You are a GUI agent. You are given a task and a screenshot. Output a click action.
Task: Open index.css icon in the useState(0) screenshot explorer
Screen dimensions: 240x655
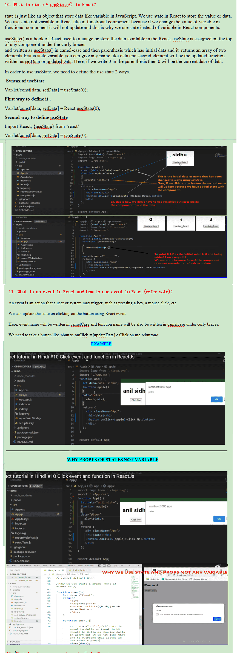click(19, 248)
